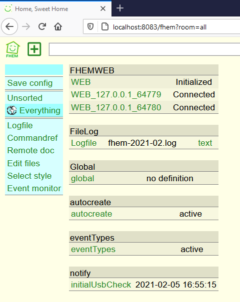Click the browser forward arrow

[26, 26]
